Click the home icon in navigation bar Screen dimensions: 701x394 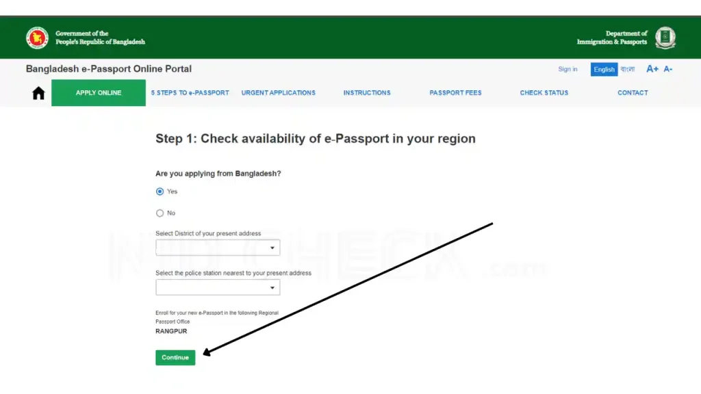click(38, 93)
